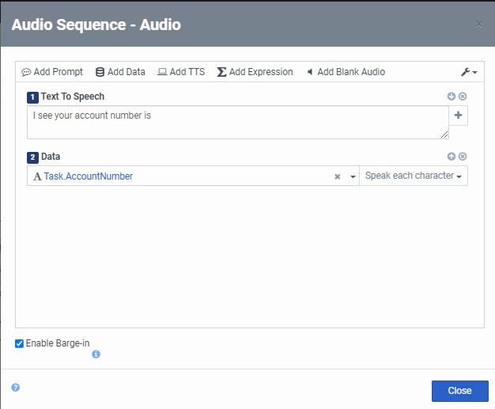Click Add Blank Audio in toolbar

coord(346,72)
